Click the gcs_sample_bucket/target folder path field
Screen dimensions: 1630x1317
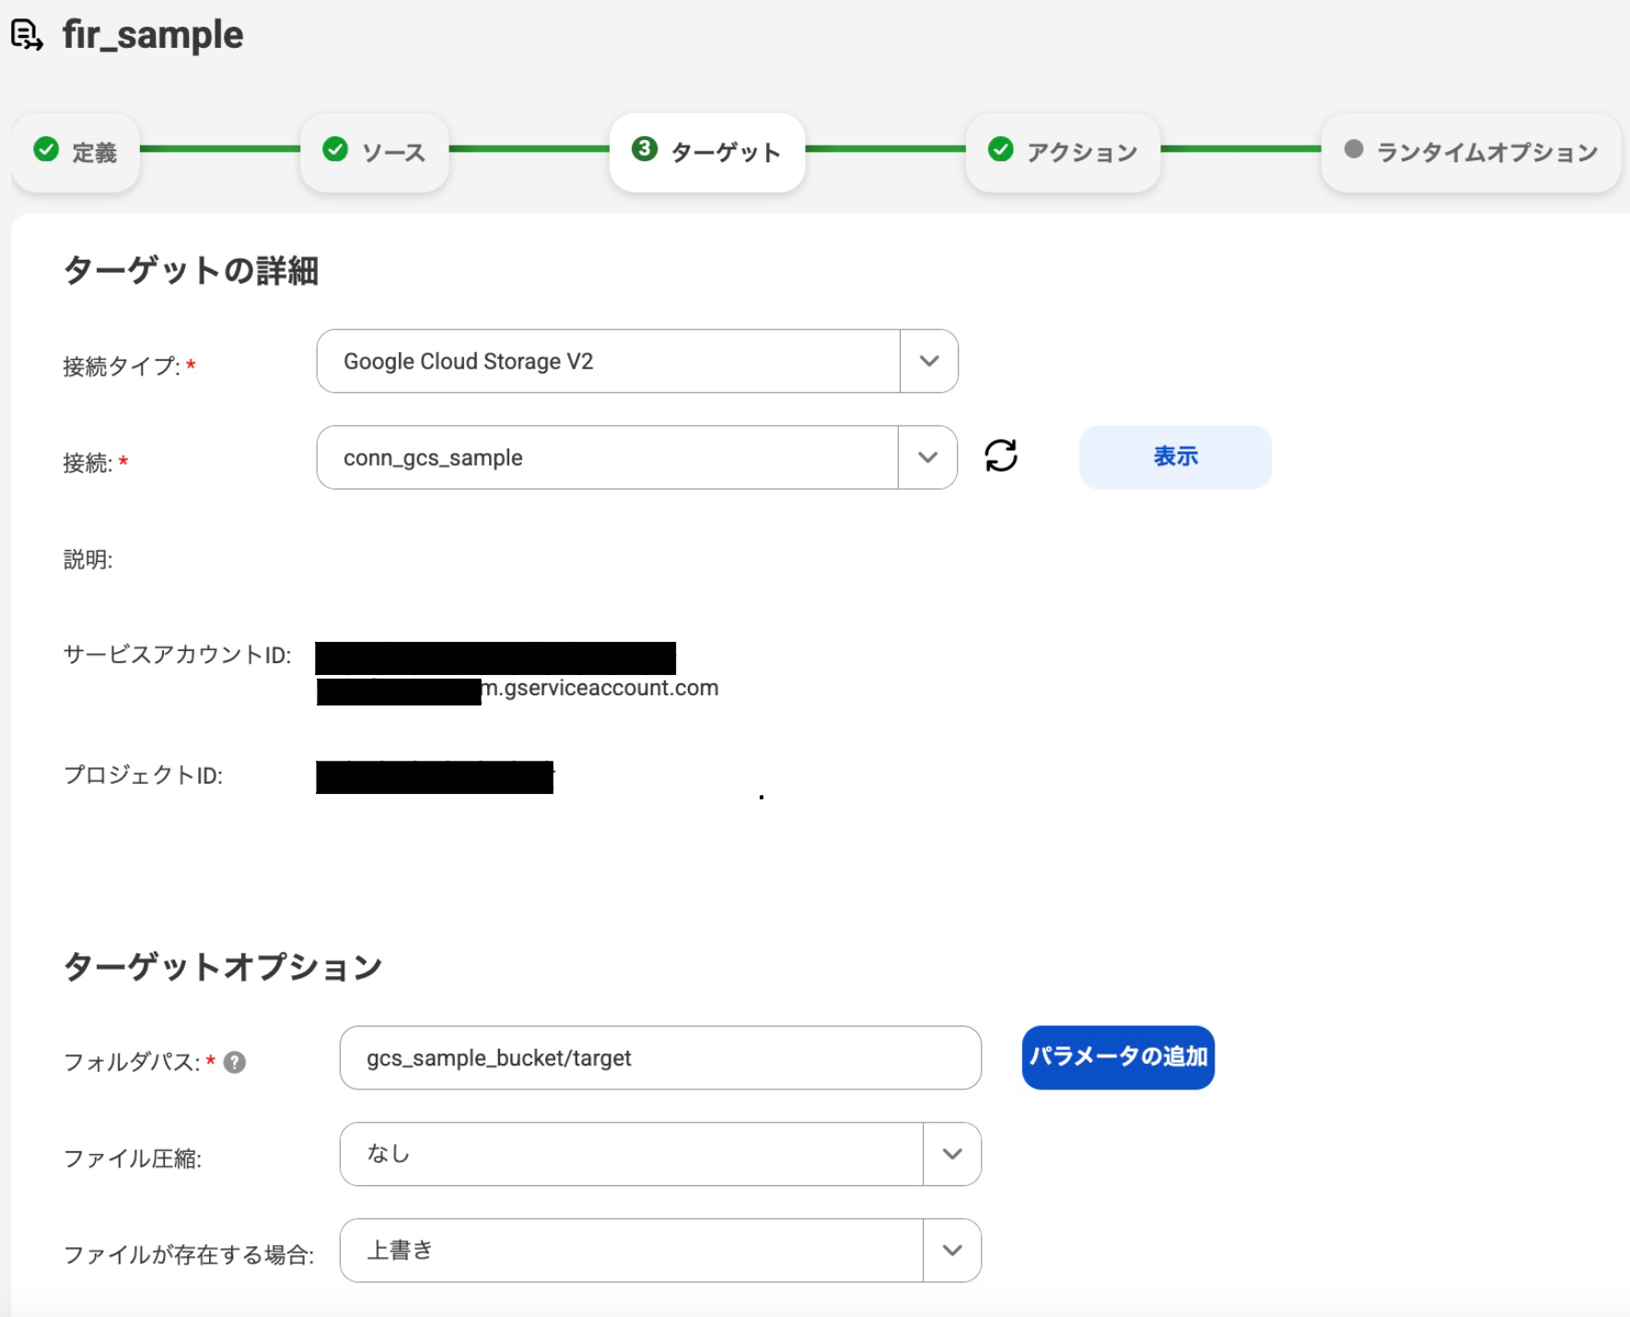point(658,1058)
